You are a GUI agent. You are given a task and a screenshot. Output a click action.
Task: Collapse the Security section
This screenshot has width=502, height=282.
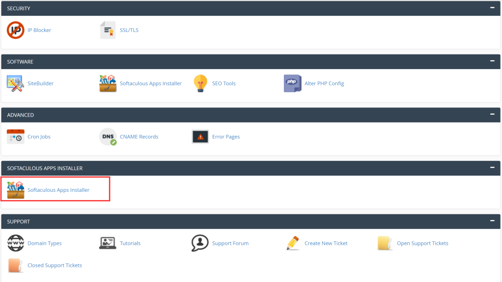492,8
